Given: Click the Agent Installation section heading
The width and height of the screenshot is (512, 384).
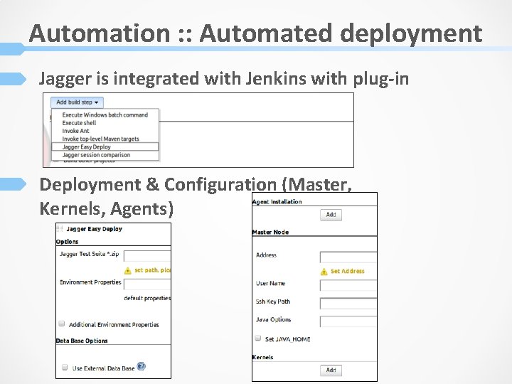Looking at the screenshot, I should click(277, 202).
